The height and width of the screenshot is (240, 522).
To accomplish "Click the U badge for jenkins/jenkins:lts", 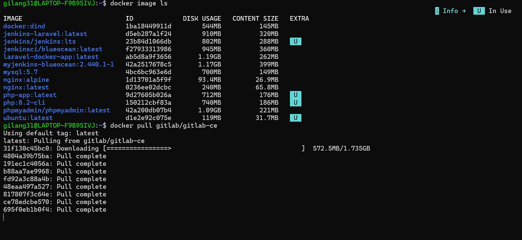I will click(296, 41).
